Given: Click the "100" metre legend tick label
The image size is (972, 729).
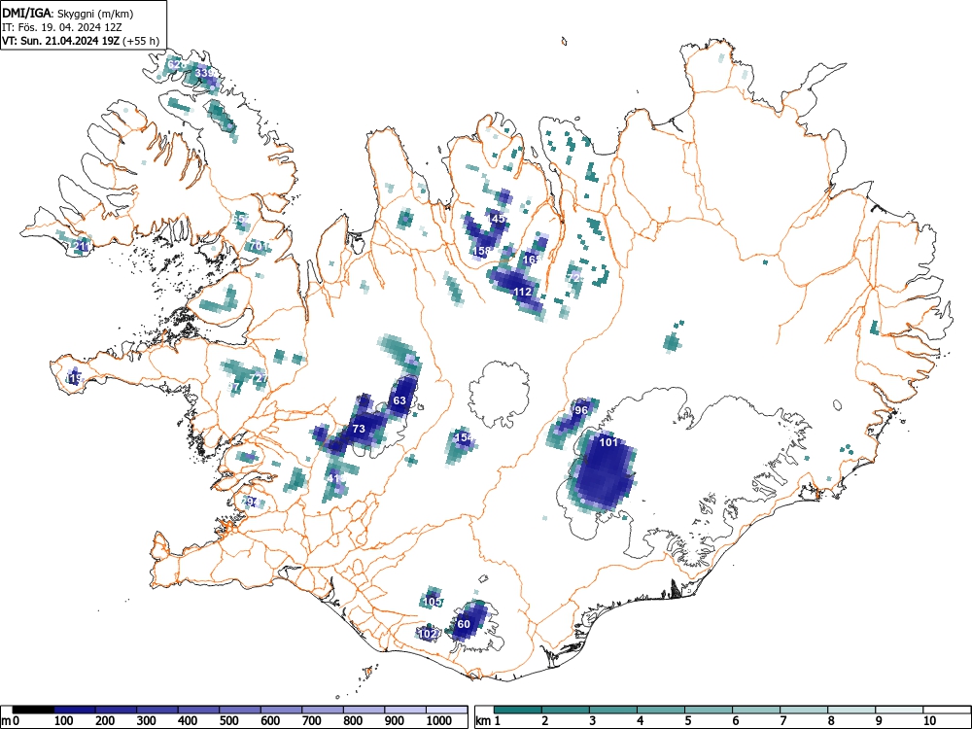Looking at the screenshot, I should 64,720.
